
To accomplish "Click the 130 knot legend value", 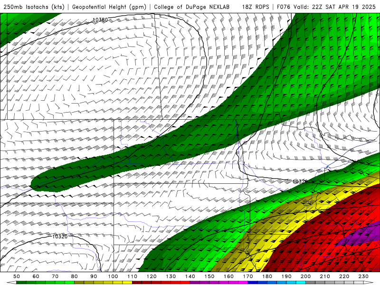I will [x=171, y=276].
